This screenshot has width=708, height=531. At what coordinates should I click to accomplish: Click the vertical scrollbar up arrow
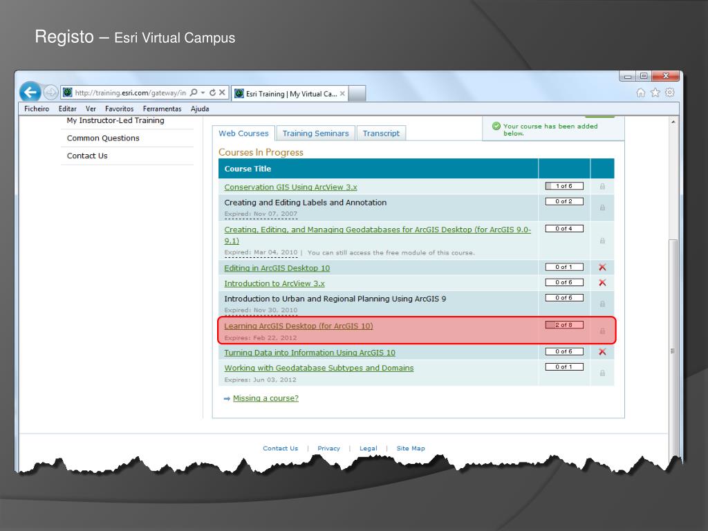[673, 122]
